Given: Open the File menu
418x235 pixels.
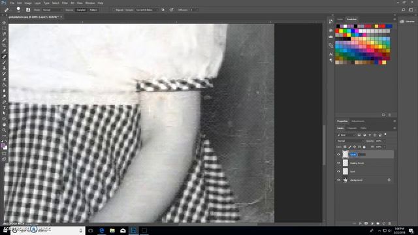Looking at the screenshot, I should coord(12,3).
